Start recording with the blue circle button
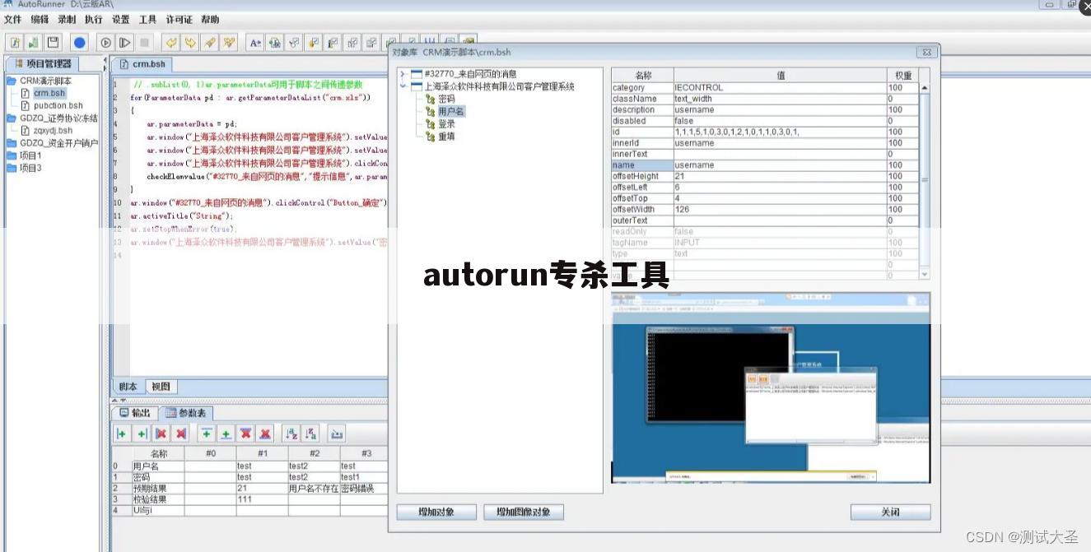Screen dimensions: 1091x552 pyautogui.click(x=79, y=42)
